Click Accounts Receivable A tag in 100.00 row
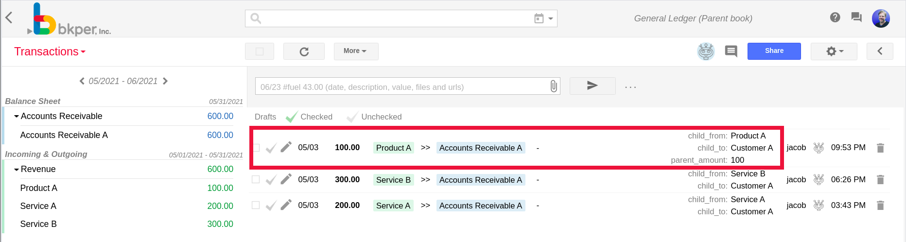The image size is (906, 242). pyautogui.click(x=481, y=148)
